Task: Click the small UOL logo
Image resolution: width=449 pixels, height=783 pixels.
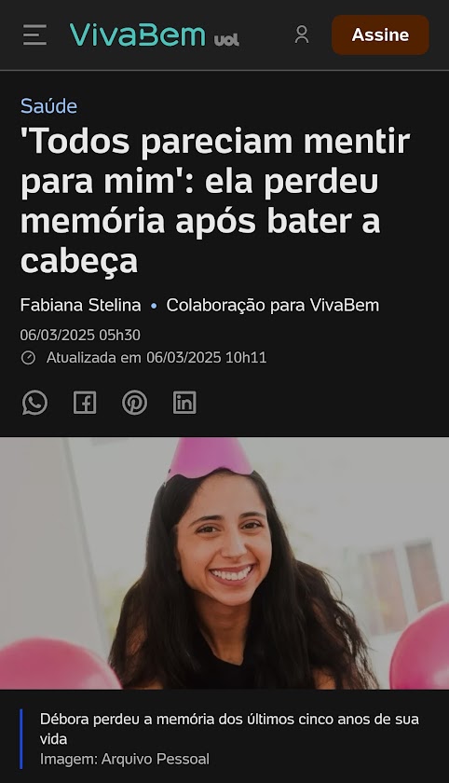Action: pos(226,40)
